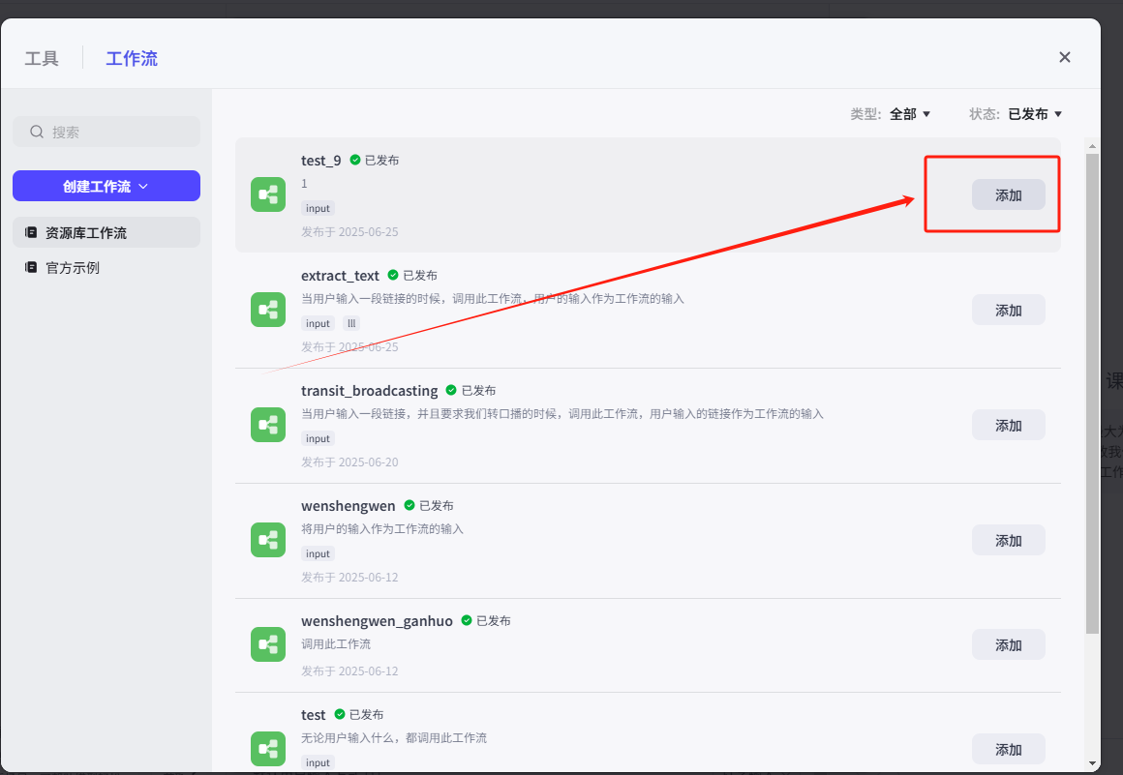Click the transit_broadcasting workflow icon
The height and width of the screenshot is (775, 1123).
pos(268,425)
